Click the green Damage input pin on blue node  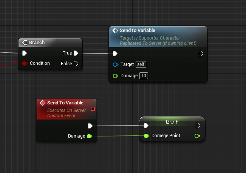click(116, 76)
